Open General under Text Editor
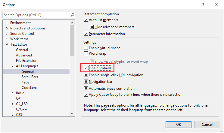 click(x=22, y=50)
